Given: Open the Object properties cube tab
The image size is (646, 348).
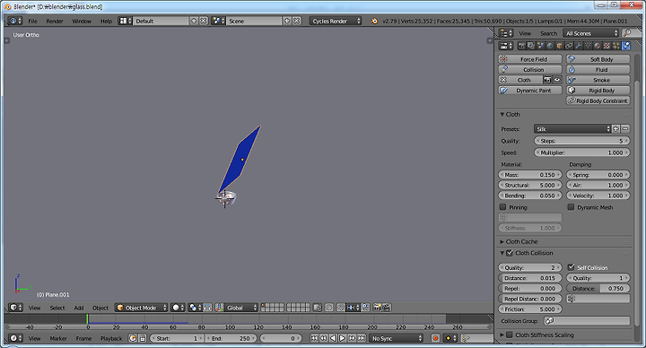Looking at the screenshot, I should tap(560, 46).
